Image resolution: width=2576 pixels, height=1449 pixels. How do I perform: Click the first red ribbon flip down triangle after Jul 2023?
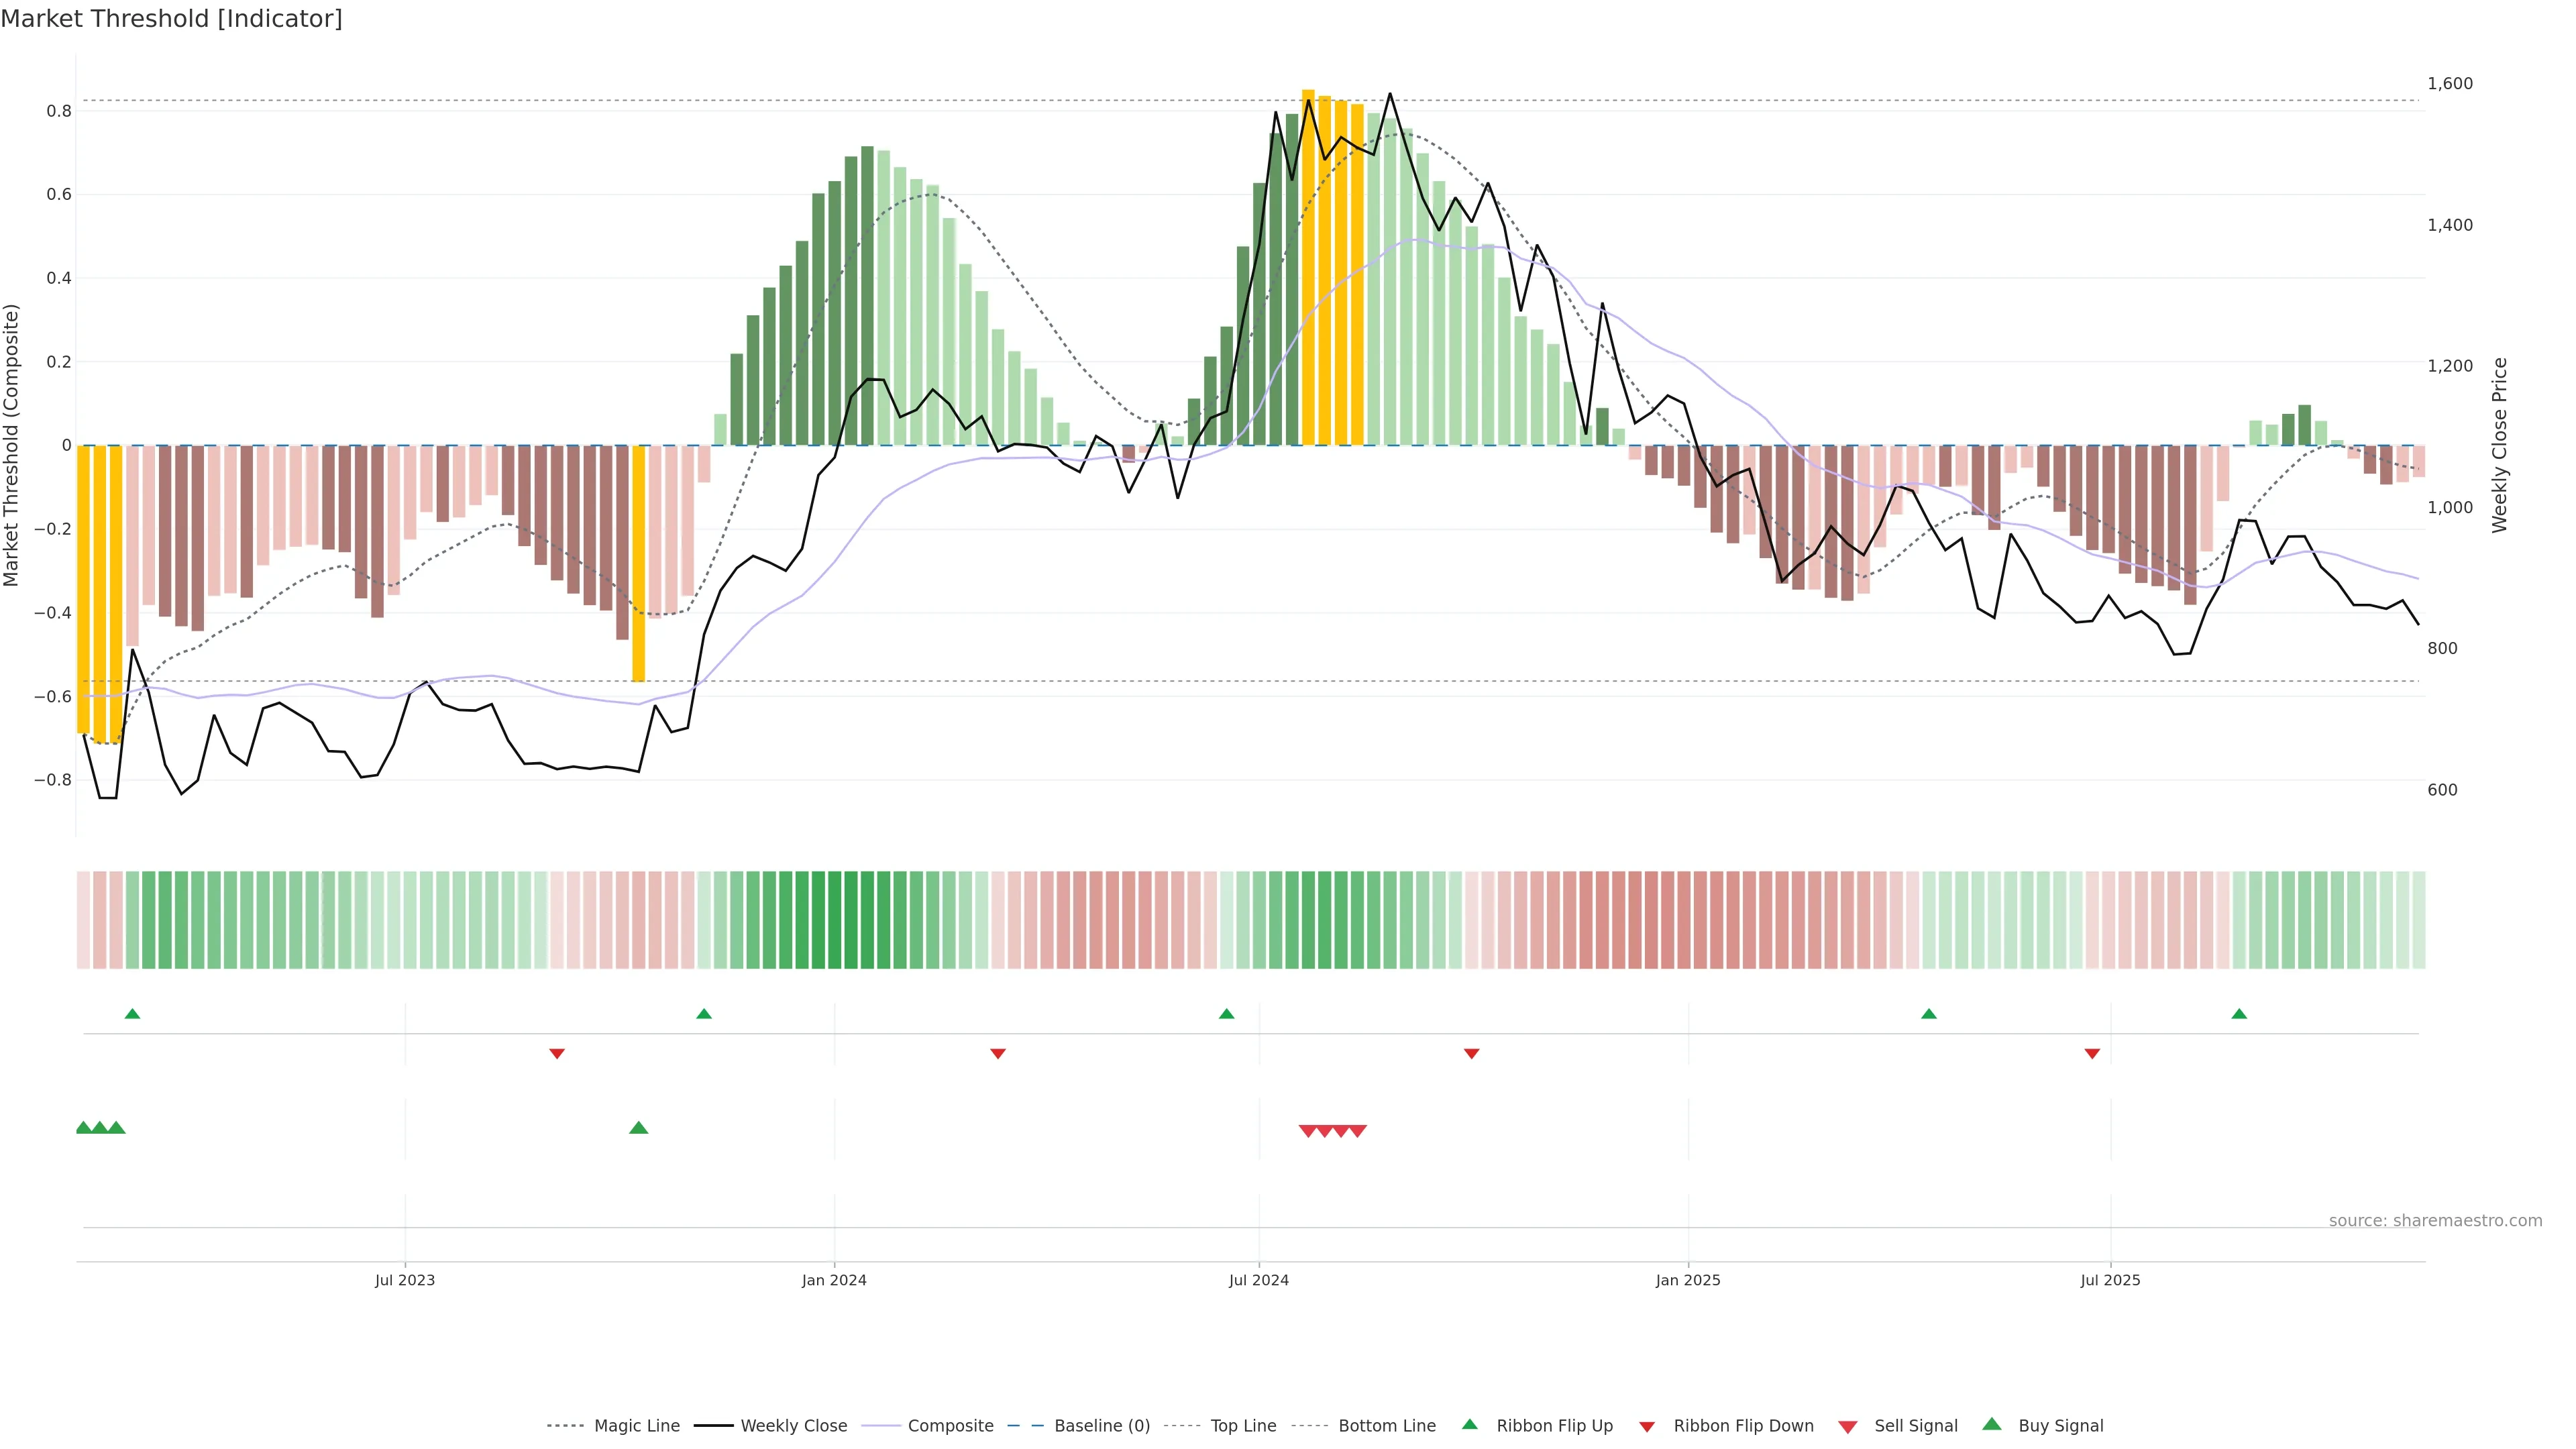pos(557,1054)
